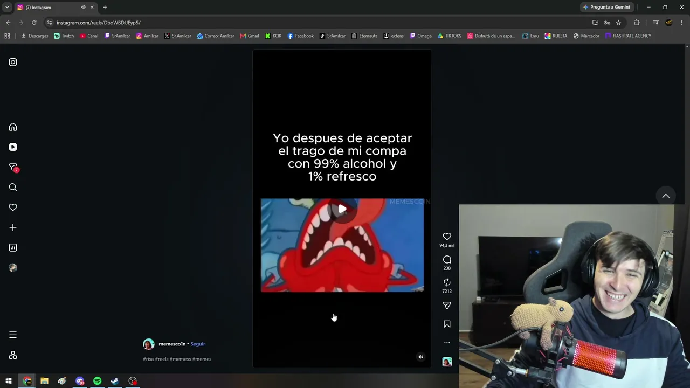The height and width of the screenshot is (388, 690).
Task: Open the hamburger More menu
Action: (13, 335)
